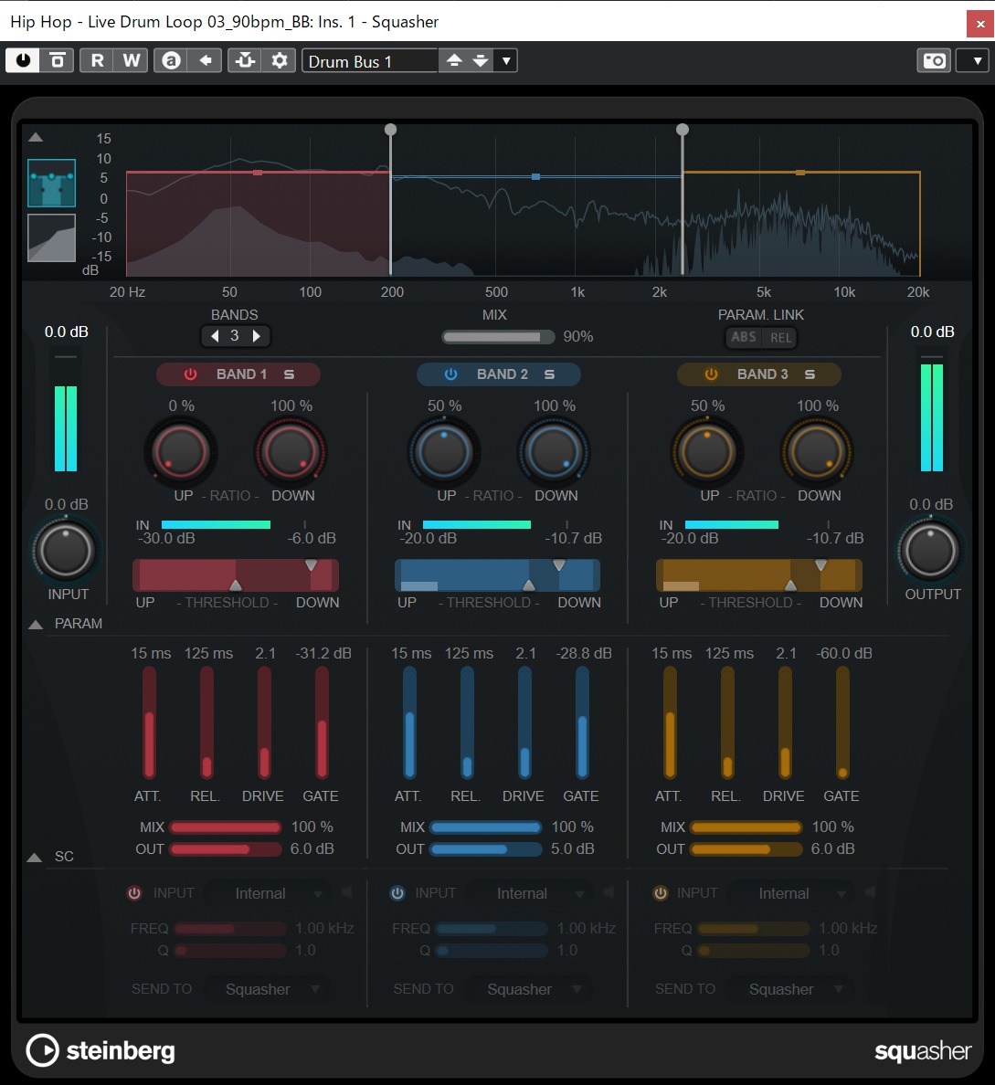The height and width of the screenshot is (1085, 995).
Task: Click the Write automation icon
Action: (131, 59)
